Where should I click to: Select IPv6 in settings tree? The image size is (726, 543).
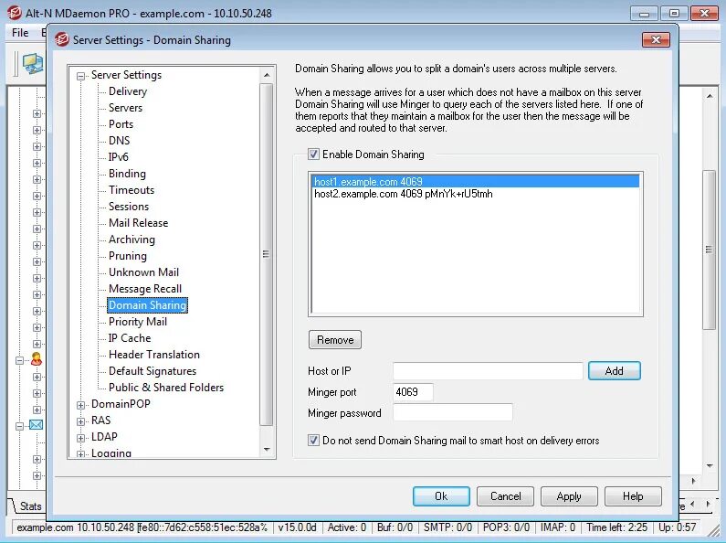118,157
